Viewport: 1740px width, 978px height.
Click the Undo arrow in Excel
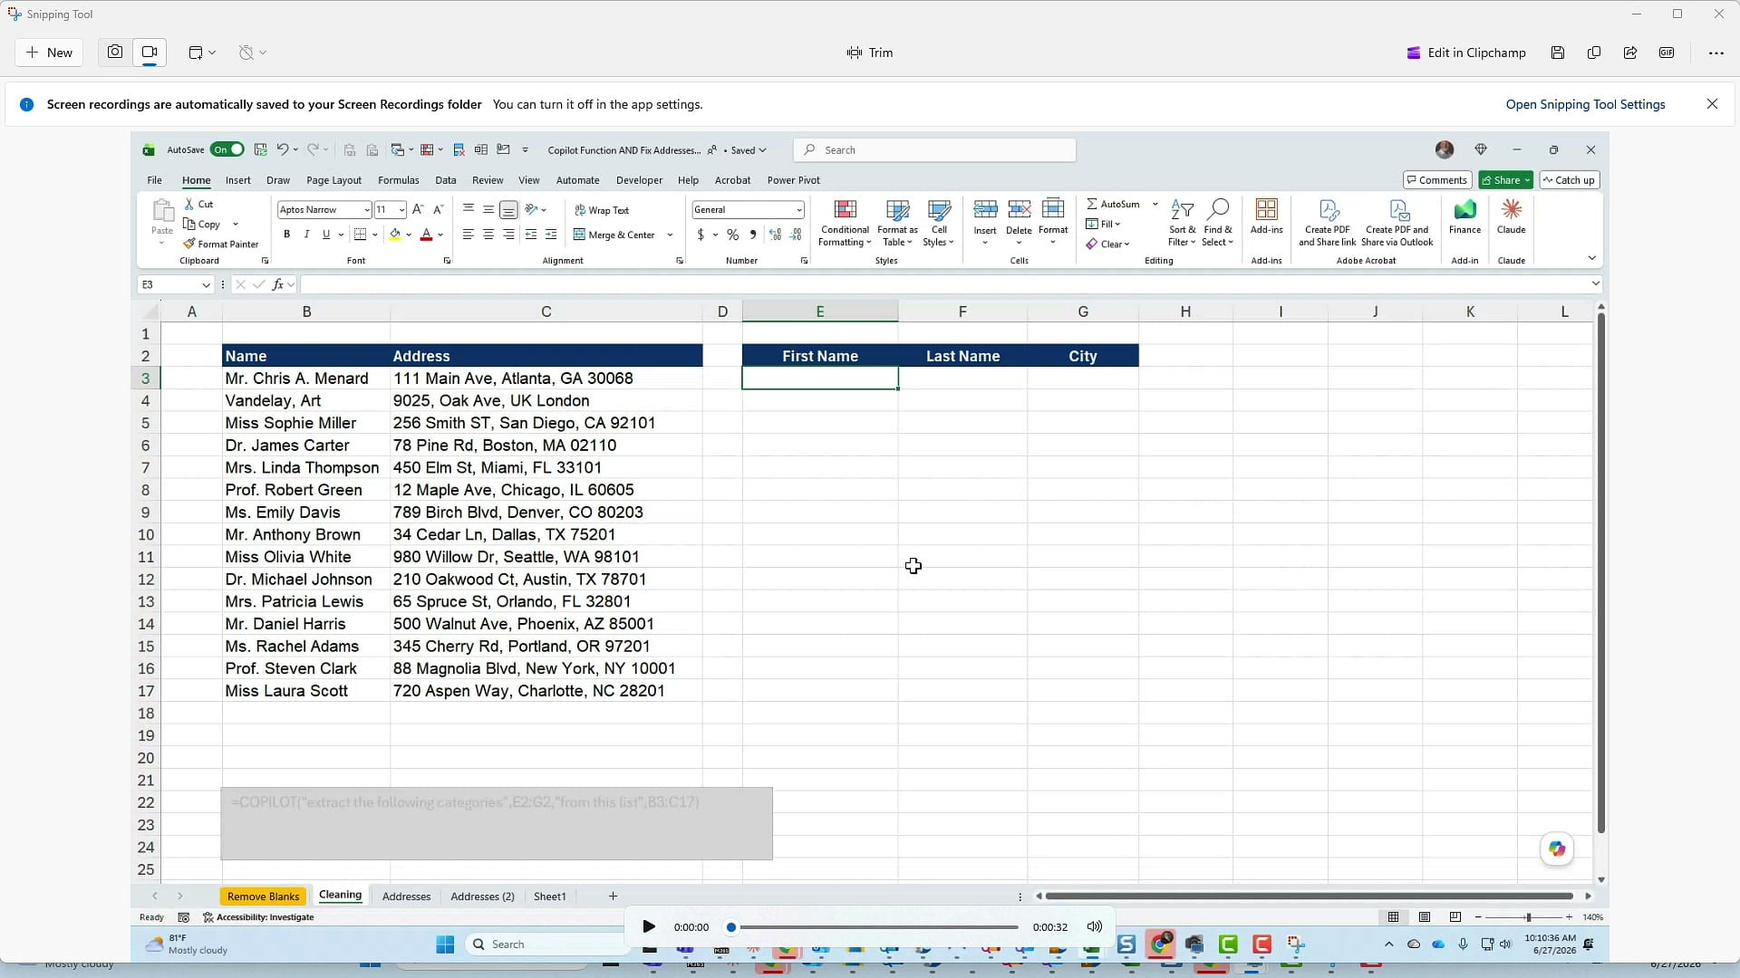point(283,149)
